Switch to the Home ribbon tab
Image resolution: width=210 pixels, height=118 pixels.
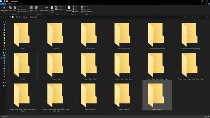[9, 4]
